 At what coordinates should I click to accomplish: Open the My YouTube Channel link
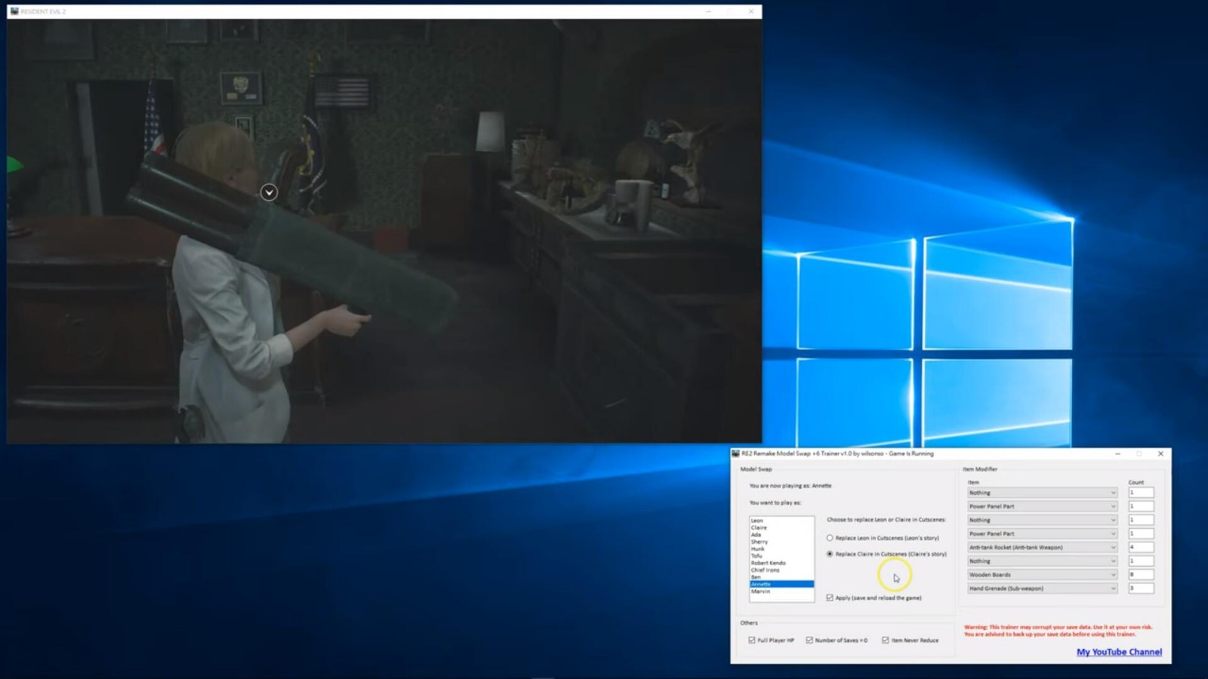[x=1119, y=652]
